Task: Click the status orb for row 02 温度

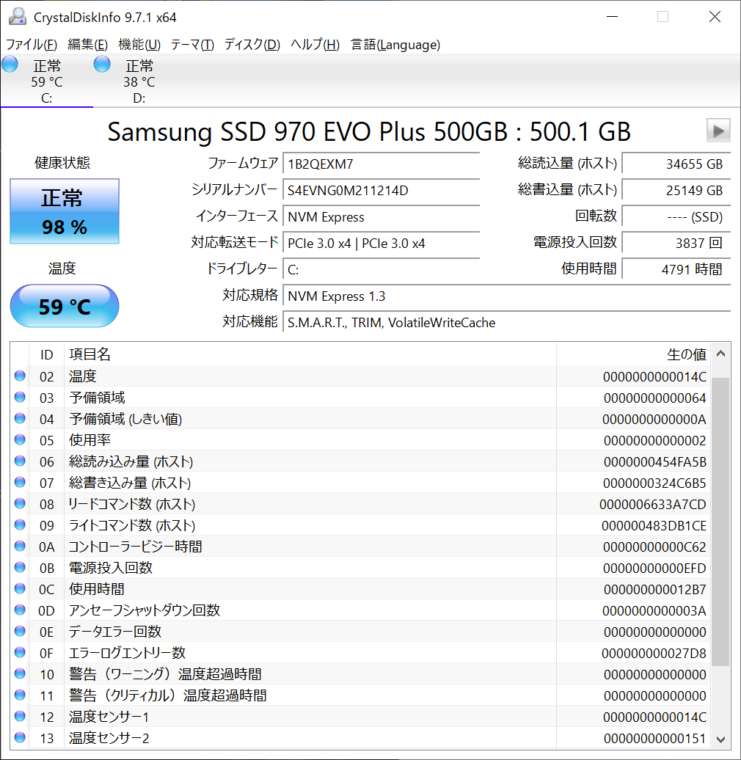Action: point(20,376)
